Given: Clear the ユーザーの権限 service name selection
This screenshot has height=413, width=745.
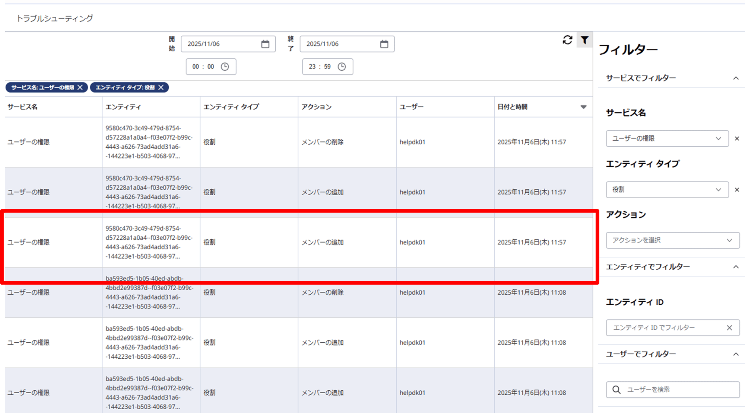Looking at the screenshot, I should pos(737,138).
